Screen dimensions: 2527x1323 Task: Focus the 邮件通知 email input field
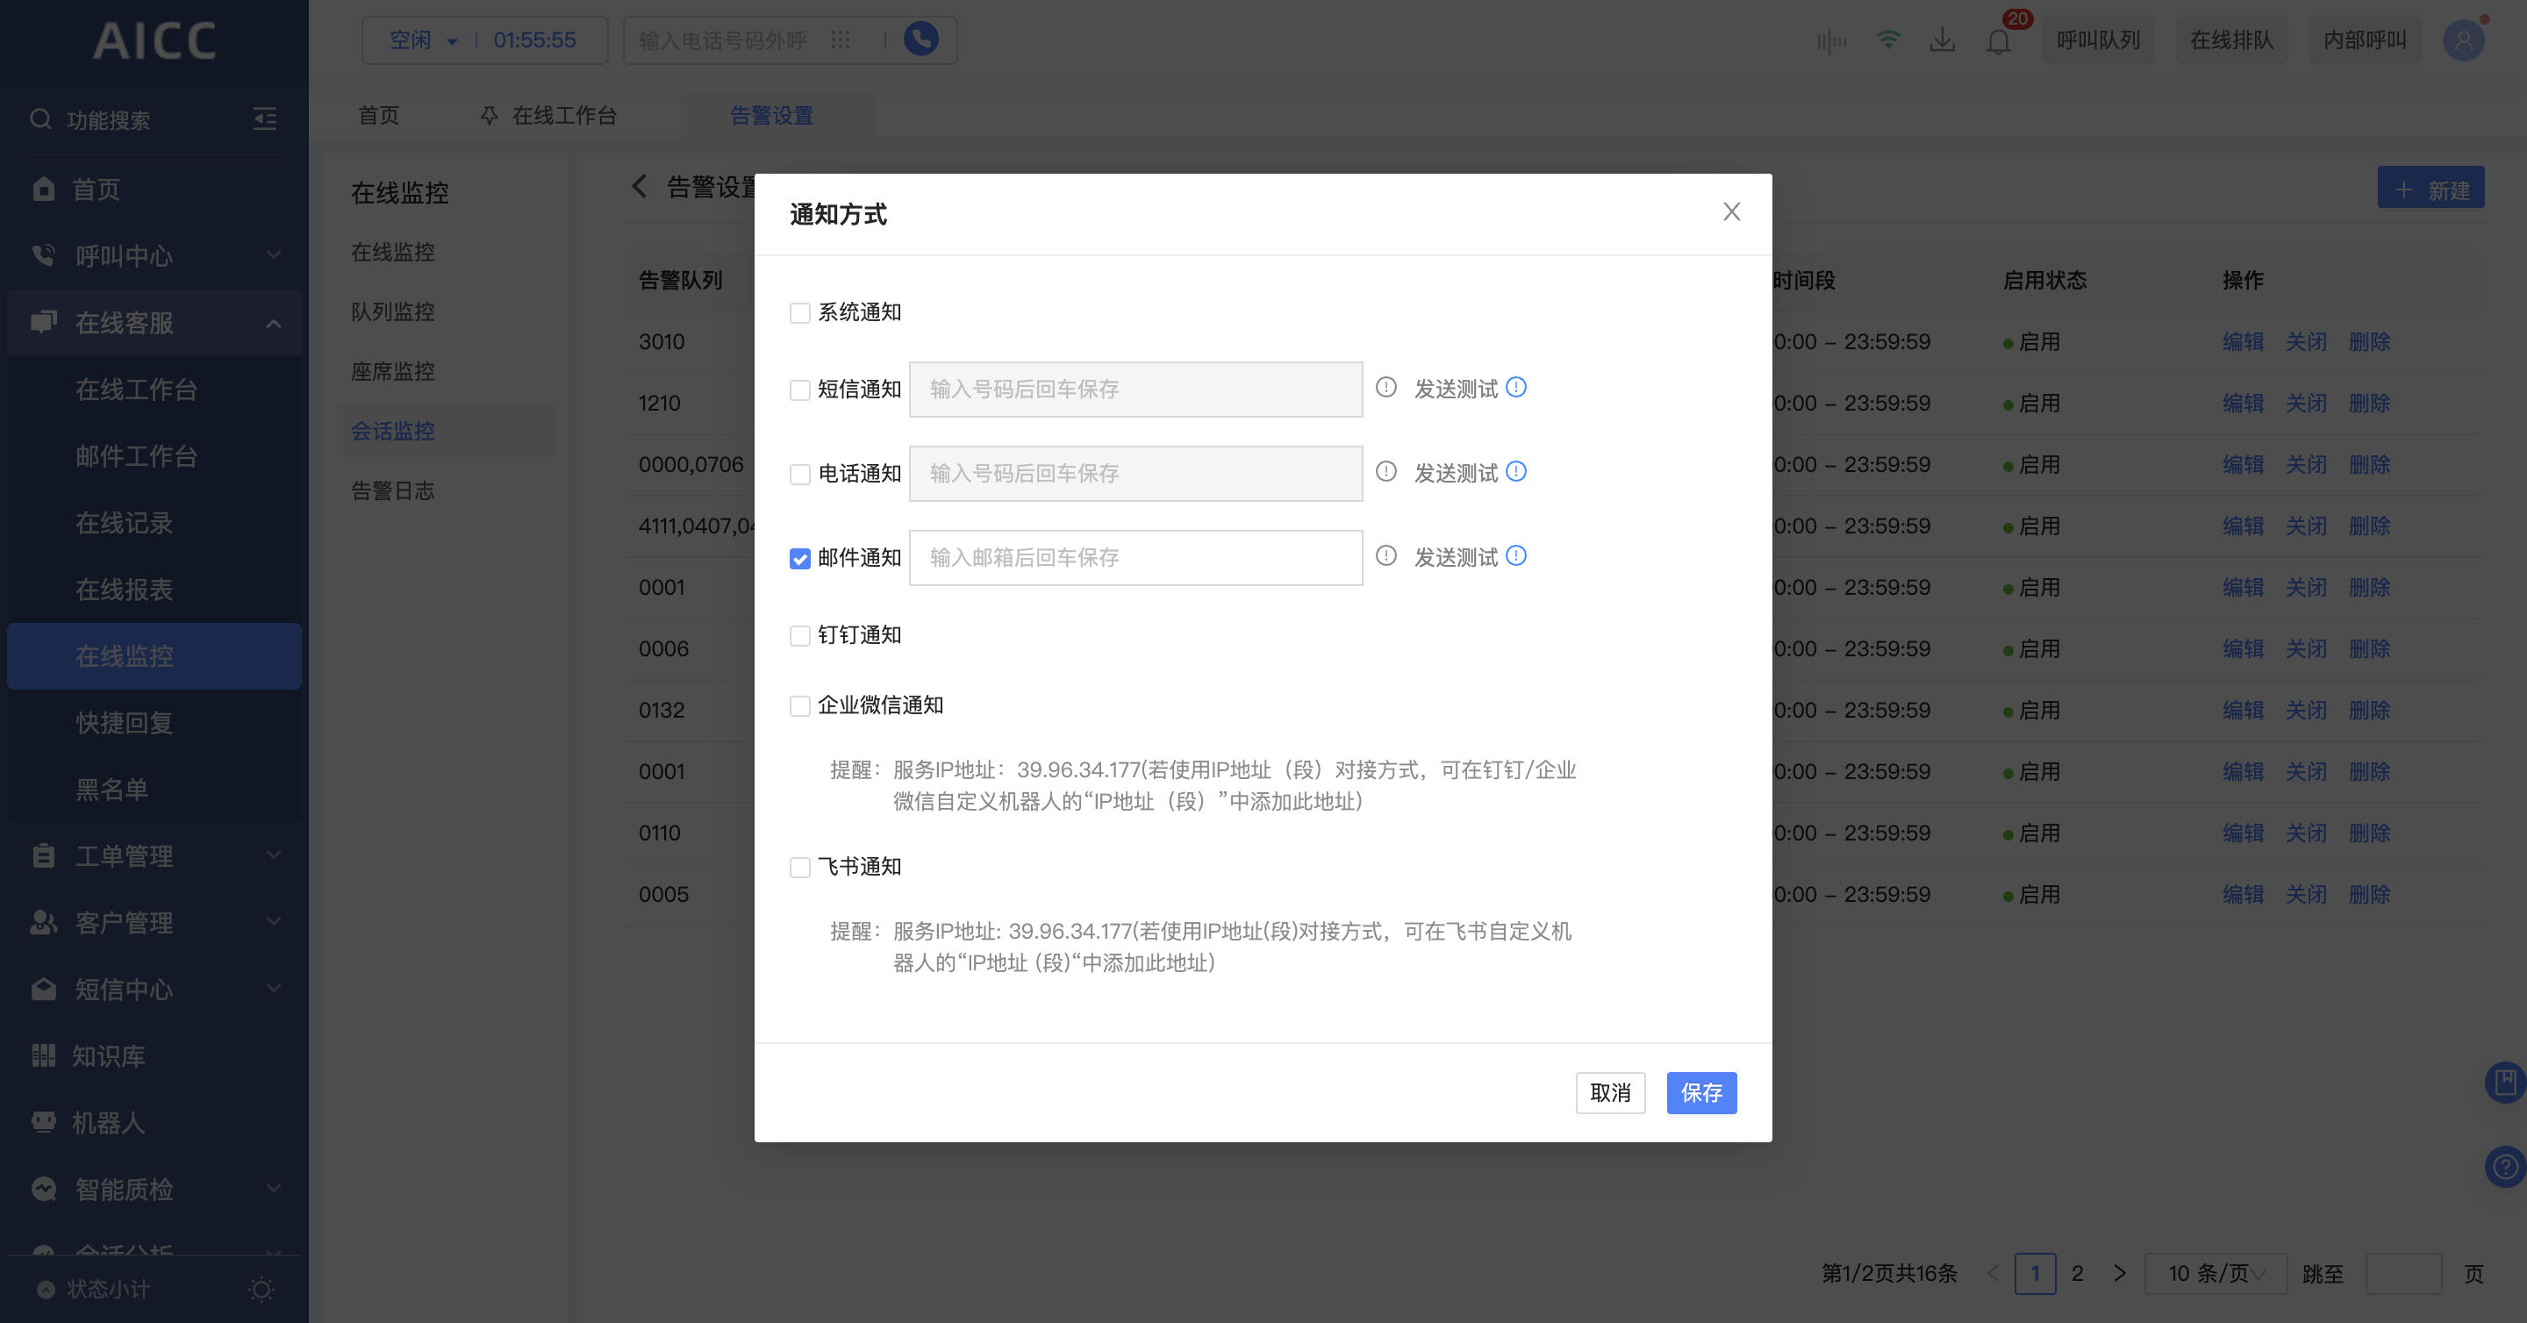tap(1135, 557)
